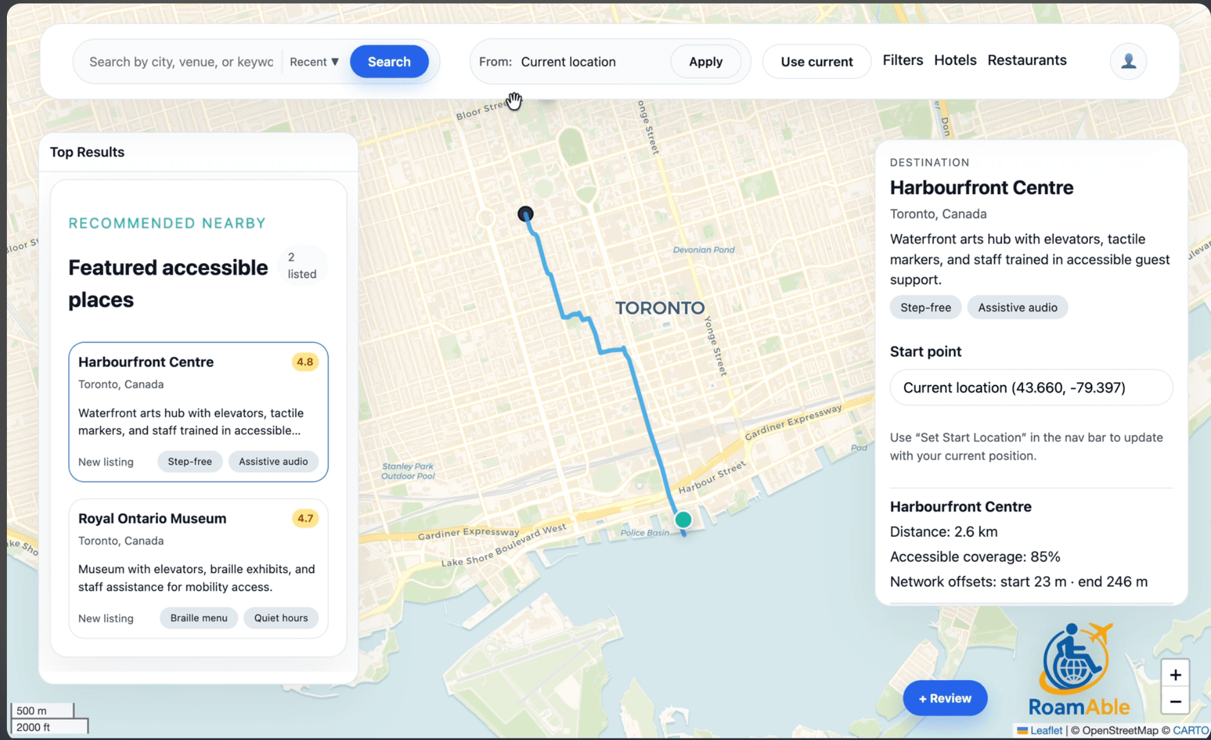Open the user profile avatar icon

coord(1128,61)
